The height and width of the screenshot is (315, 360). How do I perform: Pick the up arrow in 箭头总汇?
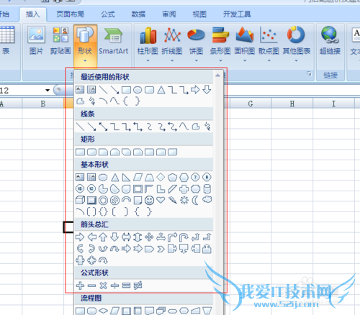tap(103, 237)
